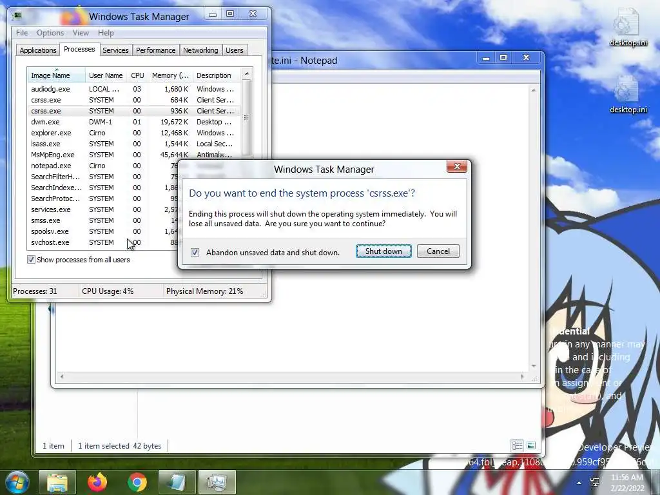Click Notepad vertical scrollbar down arrow
The height and width of the screenshot is (495, 660).
(533, 366)
